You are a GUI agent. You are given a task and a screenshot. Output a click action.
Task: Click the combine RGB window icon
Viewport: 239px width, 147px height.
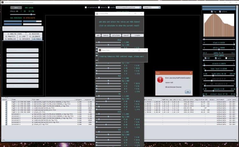pyautogui.click(x=97, y=14)
